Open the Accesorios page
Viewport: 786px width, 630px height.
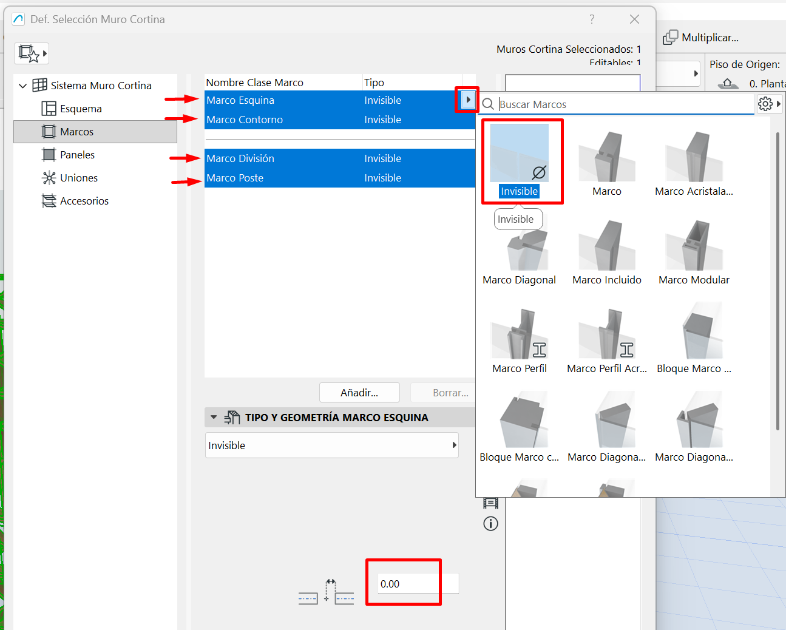[84, 201]
